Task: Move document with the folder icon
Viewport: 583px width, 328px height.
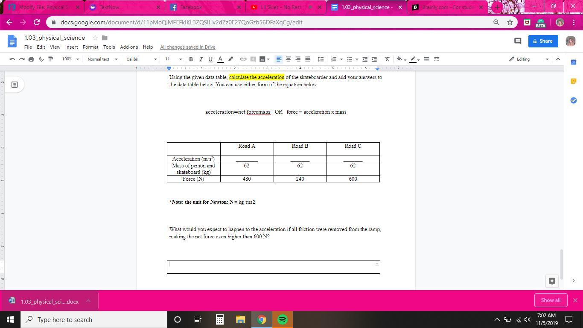Action: 105,38
